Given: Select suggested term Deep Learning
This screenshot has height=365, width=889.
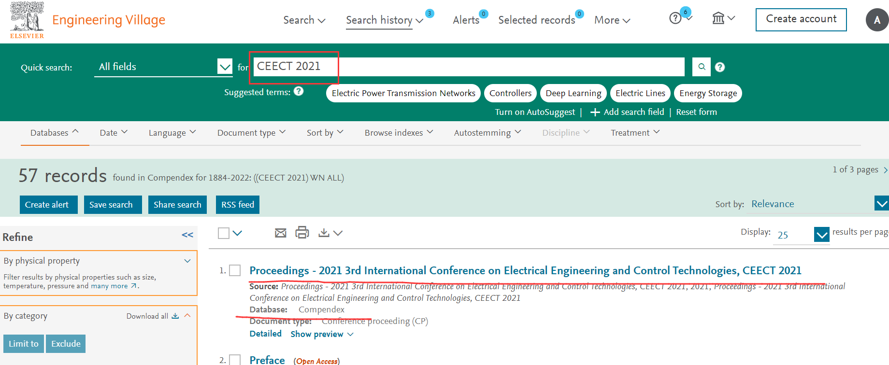Looking at the screenshot, I should coord(574,93).
